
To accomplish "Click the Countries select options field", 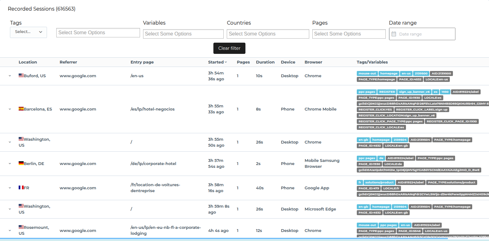I will click(268, 34).
